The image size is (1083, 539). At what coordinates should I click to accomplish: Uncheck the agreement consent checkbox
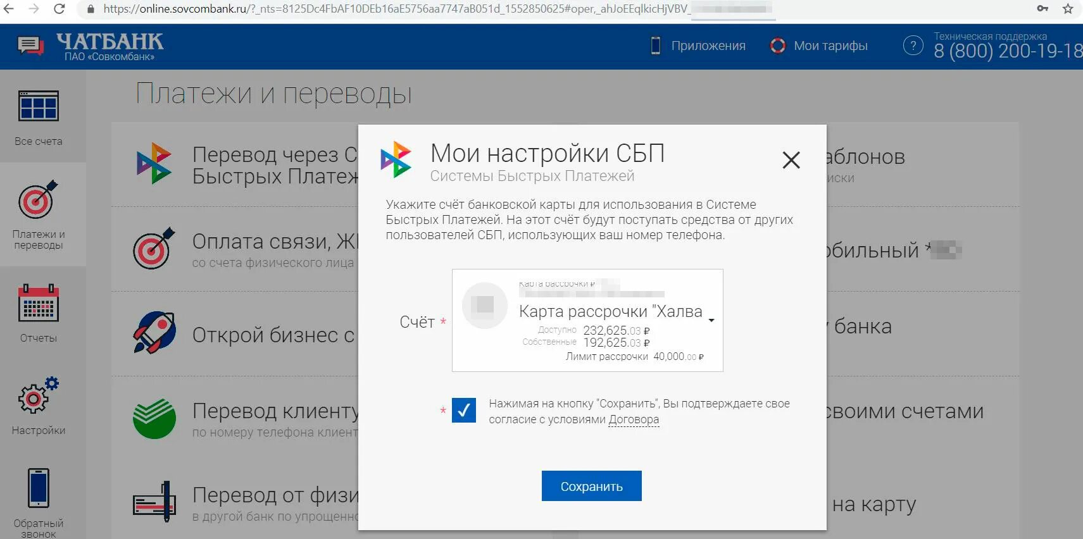(464, 411)
